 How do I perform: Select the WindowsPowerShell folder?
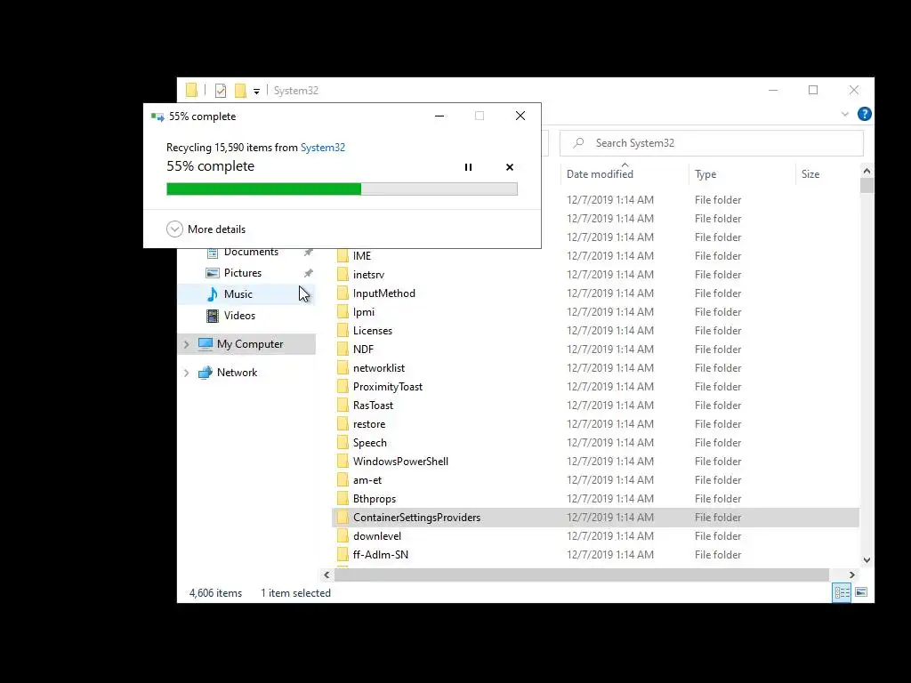coord(400,462)
